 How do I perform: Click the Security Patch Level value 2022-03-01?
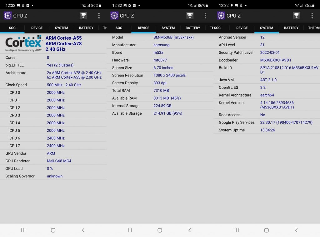(270, 52)
